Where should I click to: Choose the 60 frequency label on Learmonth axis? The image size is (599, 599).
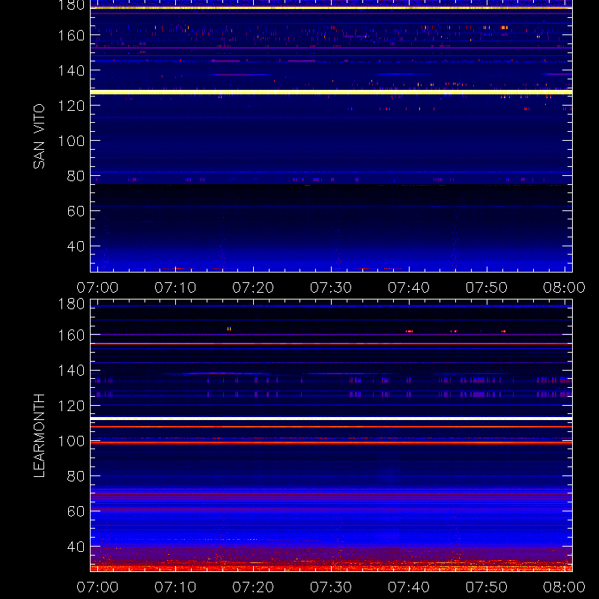(76, 511)
